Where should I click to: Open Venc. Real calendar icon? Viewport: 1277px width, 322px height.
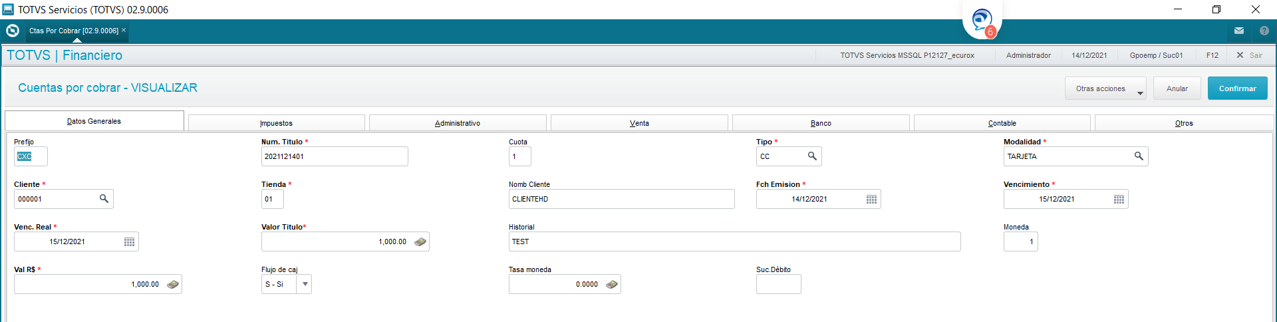(x=129, y=241)
